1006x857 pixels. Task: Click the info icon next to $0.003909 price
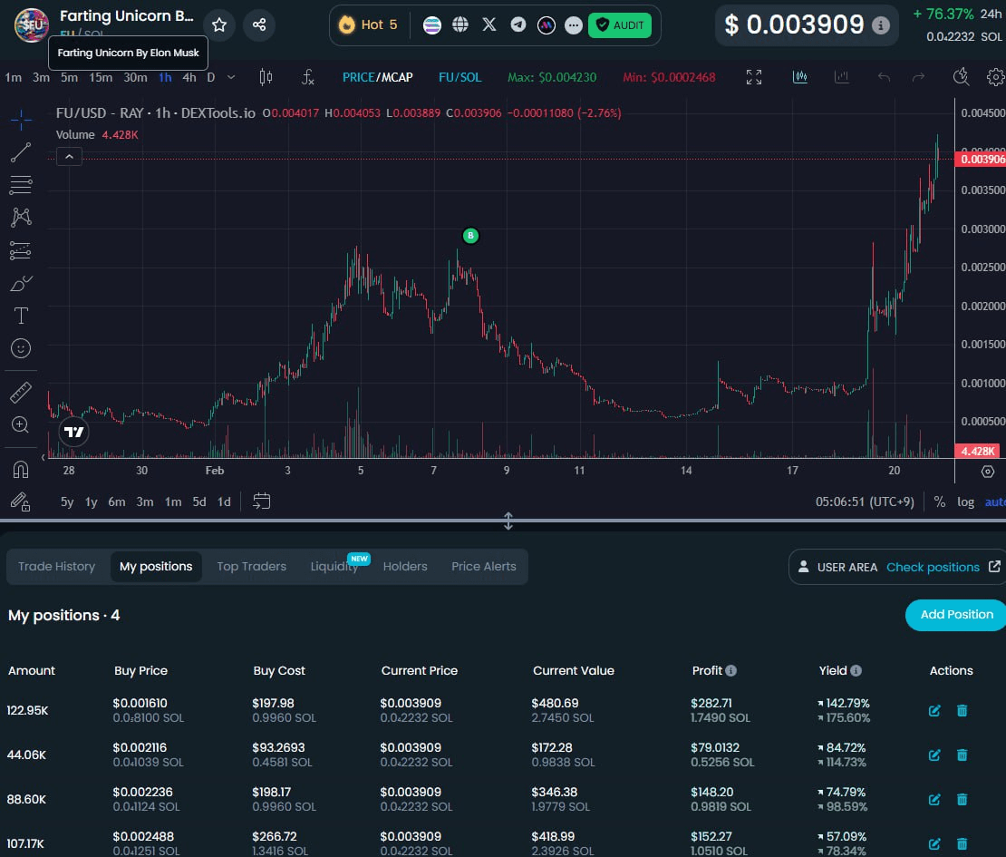880,25
